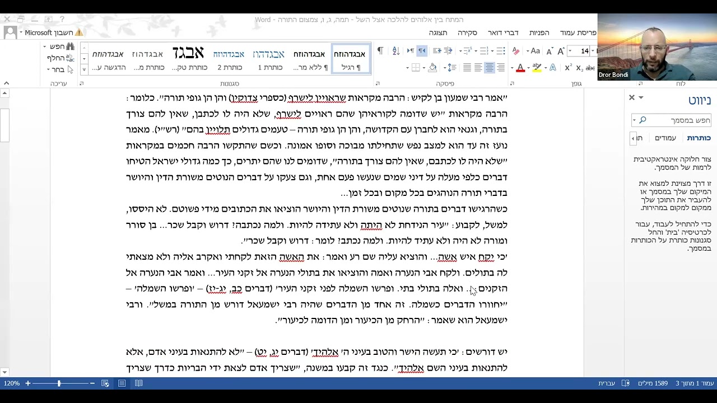The width and height of the screenshot is (717, 403).
Task: Open Paragraph settings dialog launcher
Action: click(x=377, y=83)
